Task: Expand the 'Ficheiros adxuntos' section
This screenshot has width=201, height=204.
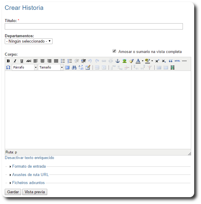Action: 28,183
